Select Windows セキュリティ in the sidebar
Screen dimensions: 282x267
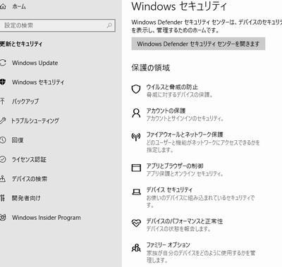coord(38,82)
